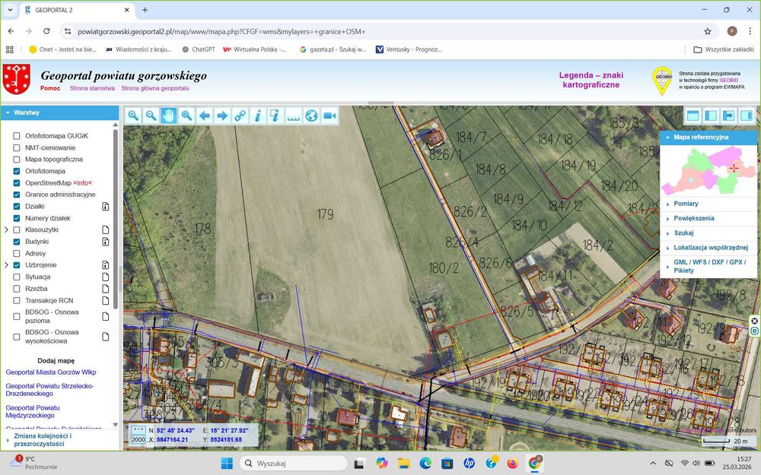Screen dimensions: 761x475
Task: Uncheck the Numery działek layer
Action: [17, 218]
